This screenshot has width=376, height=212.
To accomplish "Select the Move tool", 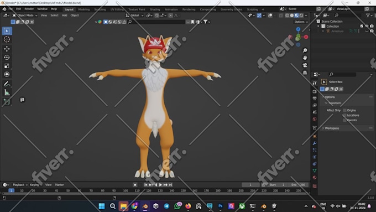I will coord(7,49).
